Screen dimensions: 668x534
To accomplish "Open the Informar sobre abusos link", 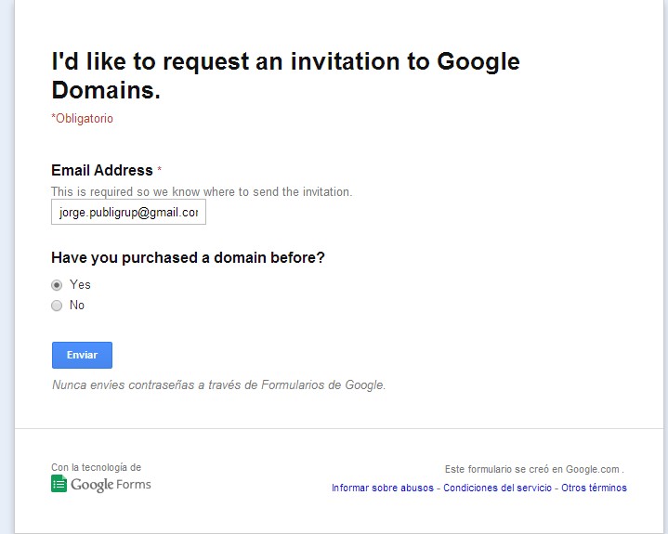I will pyautogui.click(x=383, y=488).
